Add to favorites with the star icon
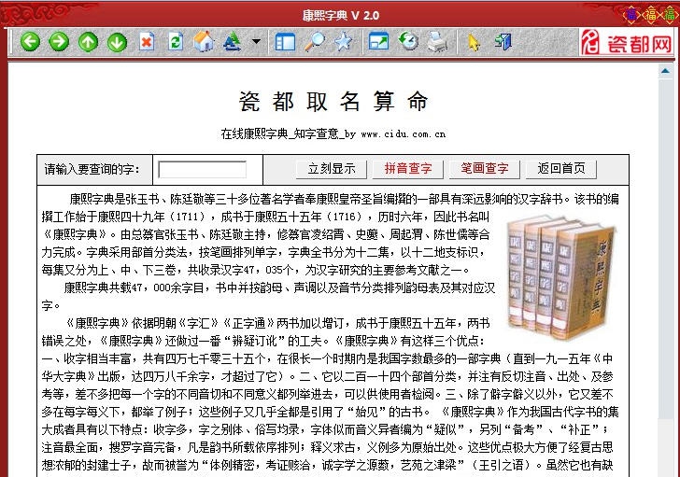The height and width of the screenshot is (477, 680). click(344, 42)
